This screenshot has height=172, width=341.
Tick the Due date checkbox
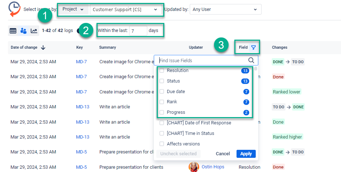162,92
